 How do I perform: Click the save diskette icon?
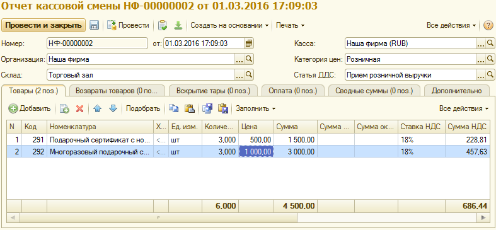pyautogui.click(x=95, y=25)
